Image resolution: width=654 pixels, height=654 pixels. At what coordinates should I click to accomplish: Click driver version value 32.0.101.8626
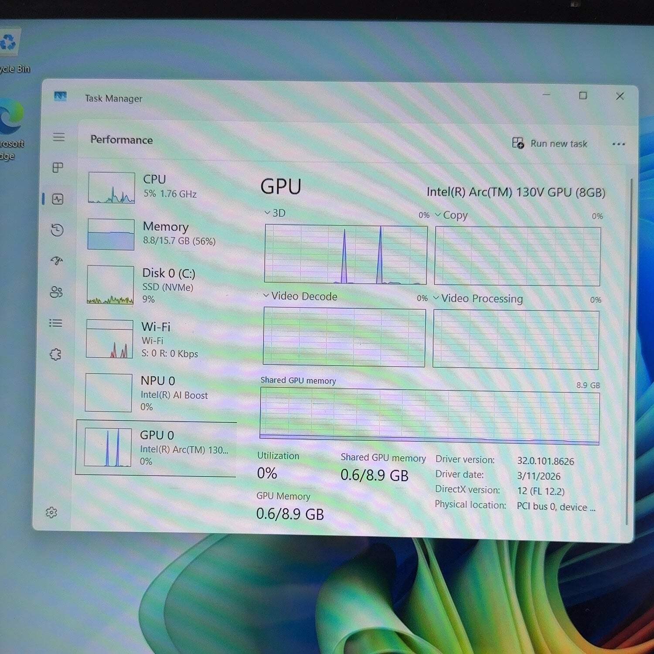pyautogui.click(x=545, y=461)
